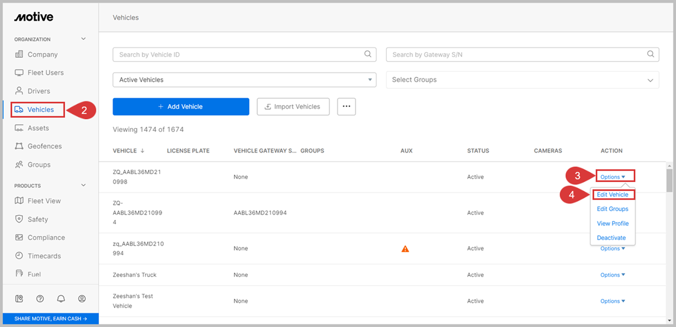676x327 pixels.
Task: Choose Deactivate from the options menu
Action: (x=611, y=238)
